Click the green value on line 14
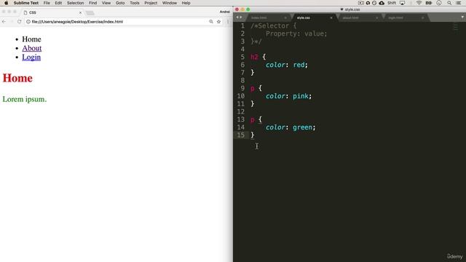466x262 pixels. 302,127
